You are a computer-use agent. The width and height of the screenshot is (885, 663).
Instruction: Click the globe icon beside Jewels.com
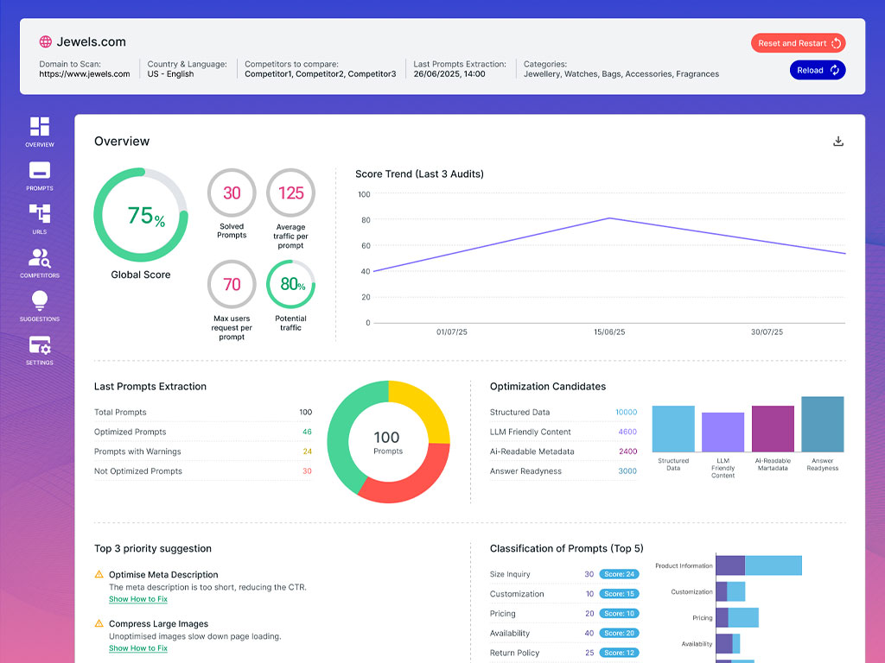click(45, 41)
